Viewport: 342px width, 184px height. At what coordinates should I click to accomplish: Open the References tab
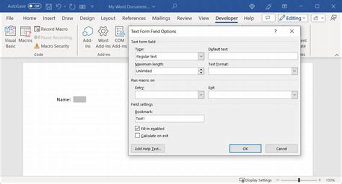click(x=134, y=18)
